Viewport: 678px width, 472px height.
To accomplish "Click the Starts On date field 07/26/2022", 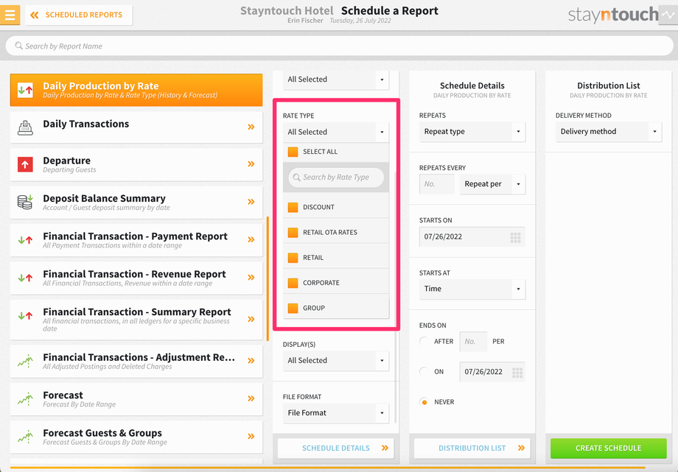I will click(x=472, y=237).
